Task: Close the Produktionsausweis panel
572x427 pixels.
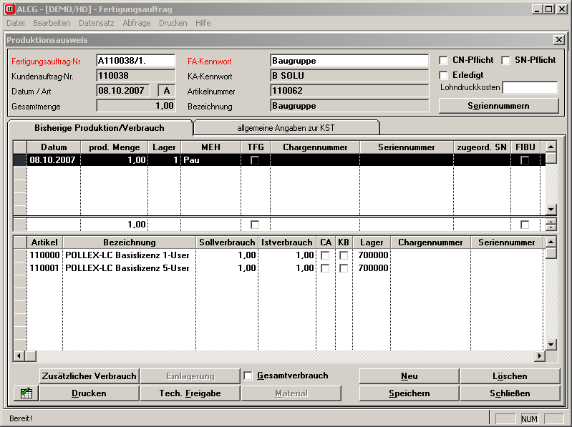Action: click(558, 40)
